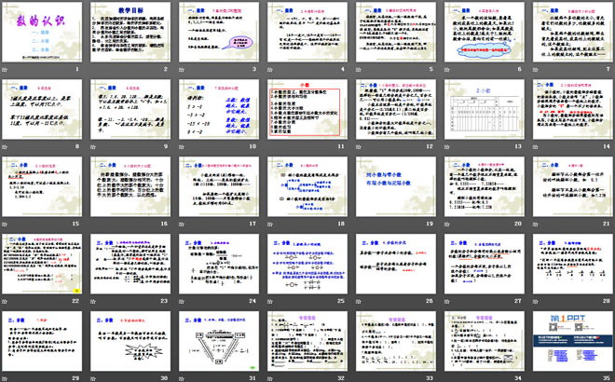The width and height of the screenshot is (615, 382).
Task: Click the animation star icon under slide 12
Action: (359, 146)
